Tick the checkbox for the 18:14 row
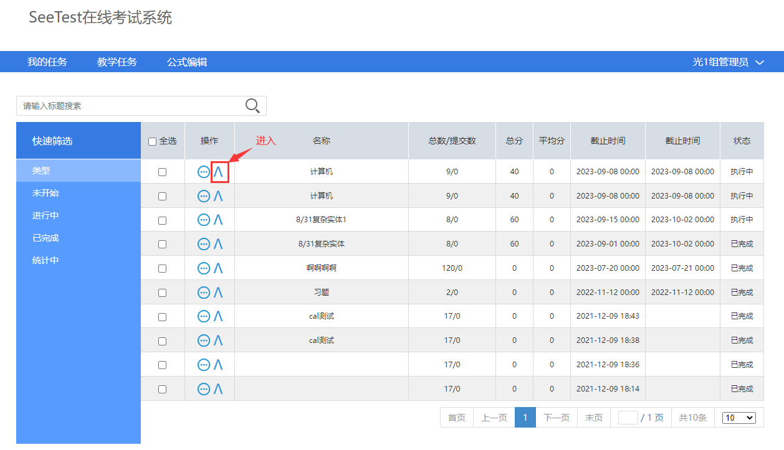This screenshot has height=450, width=784. pos(163,390)
